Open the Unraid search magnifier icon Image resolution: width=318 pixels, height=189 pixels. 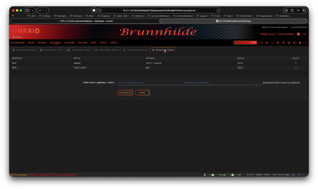[x=261, y=43]
